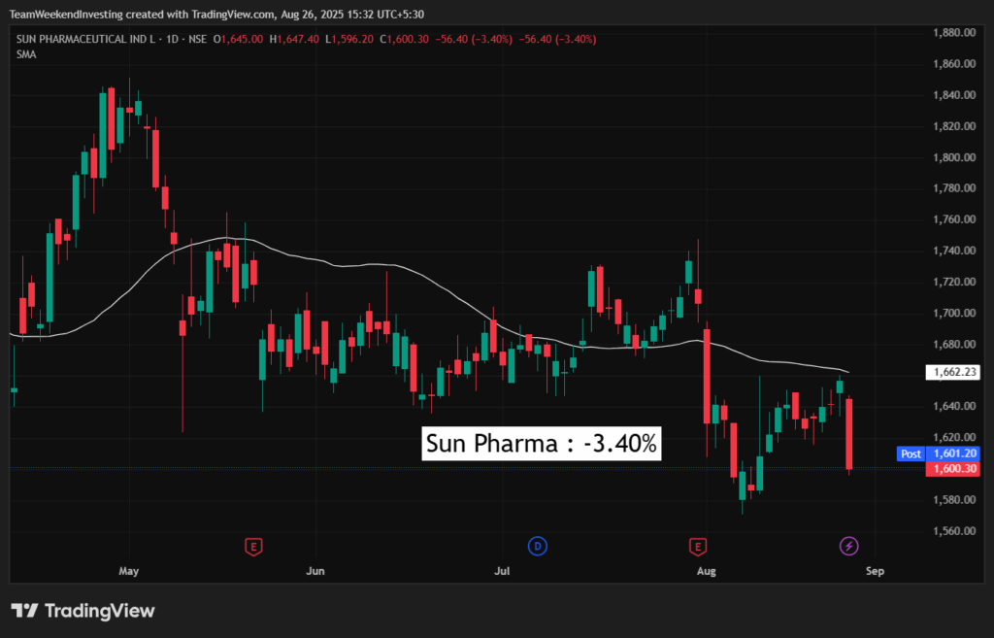The image size is (994, 638).
Task: Click the 1,560.00 price axis label
Action: [x=954, y=531]
